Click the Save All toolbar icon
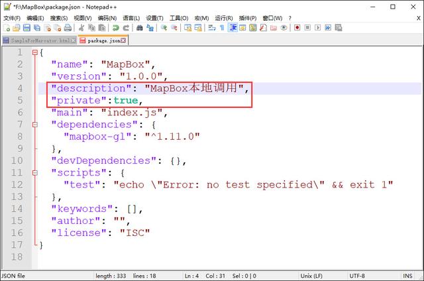Viewport: 424px width, 281px height. coord(37,28)
